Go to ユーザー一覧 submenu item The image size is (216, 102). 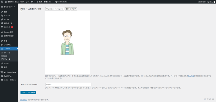point(6,53)
